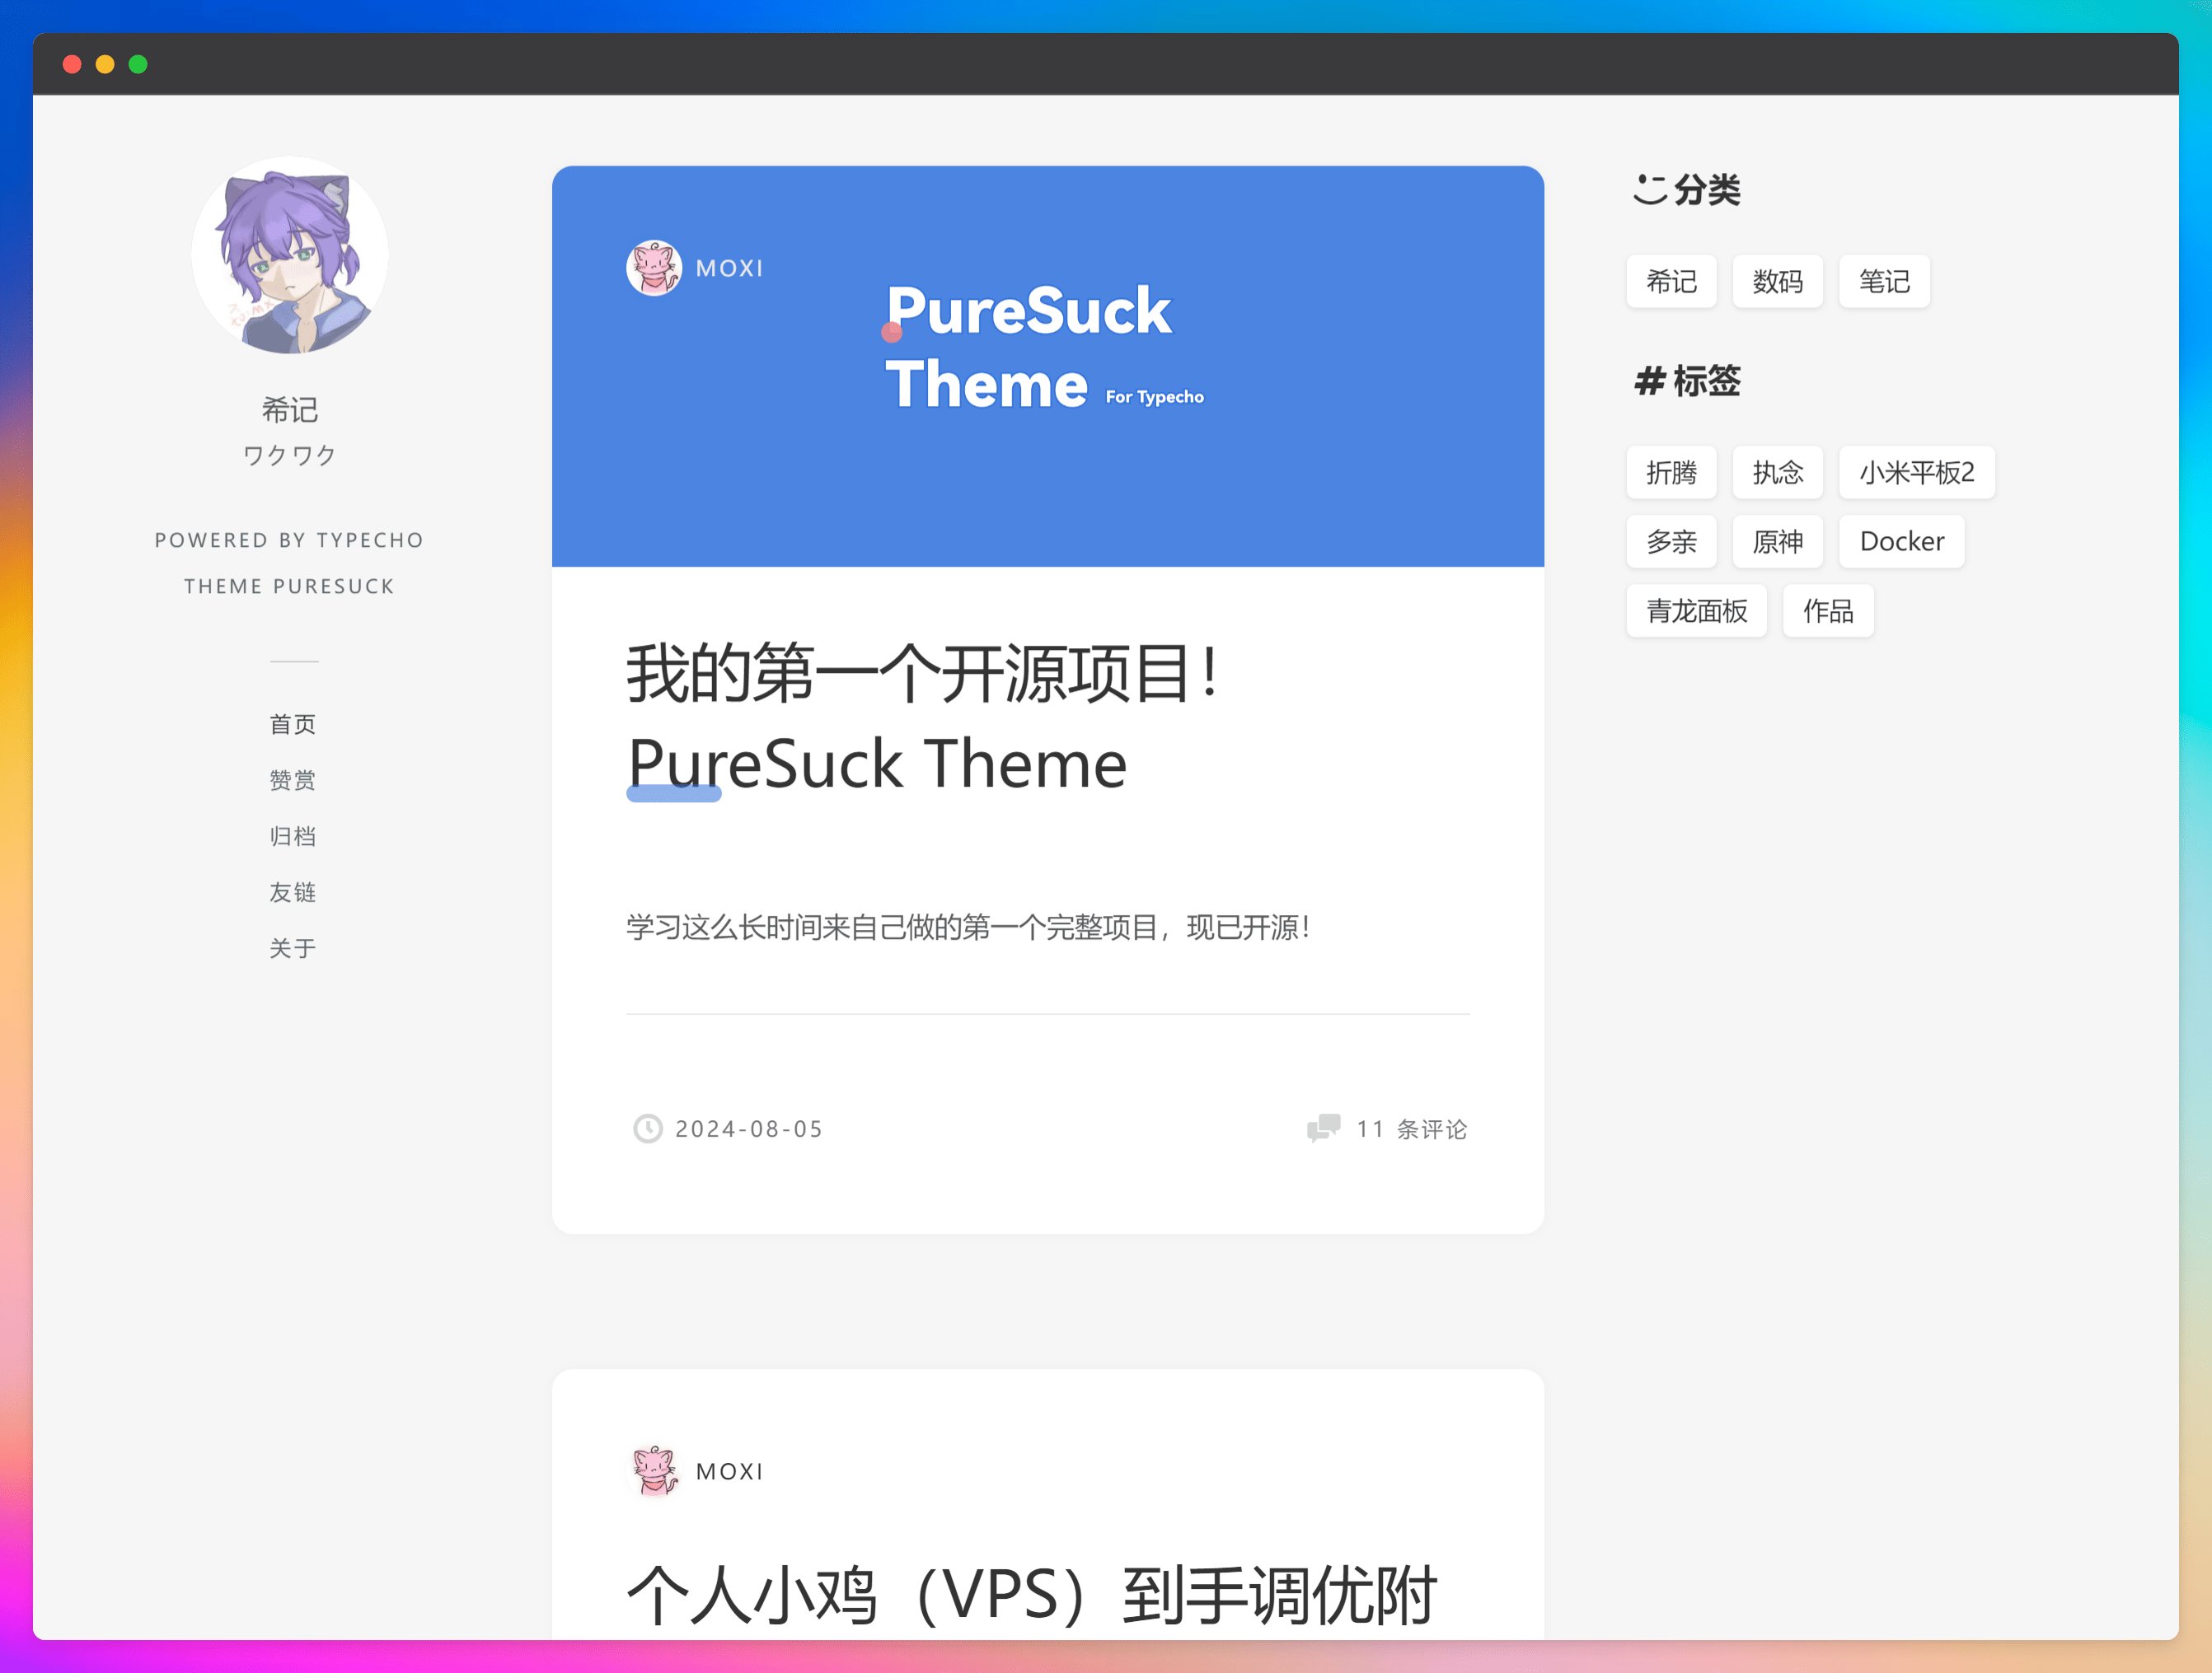
Task: Click the MOXI author name on the banner
Action: pyautogui.click(x=729, y=268)
